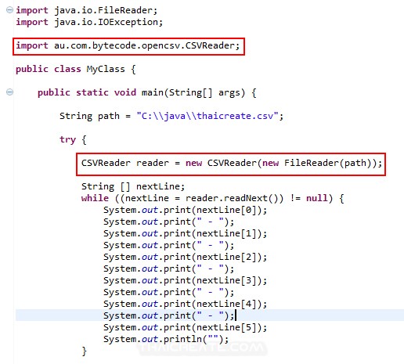
Task: Click the 'System.out.print(nextLine[1]);' line
Action: tap(185, 233)
